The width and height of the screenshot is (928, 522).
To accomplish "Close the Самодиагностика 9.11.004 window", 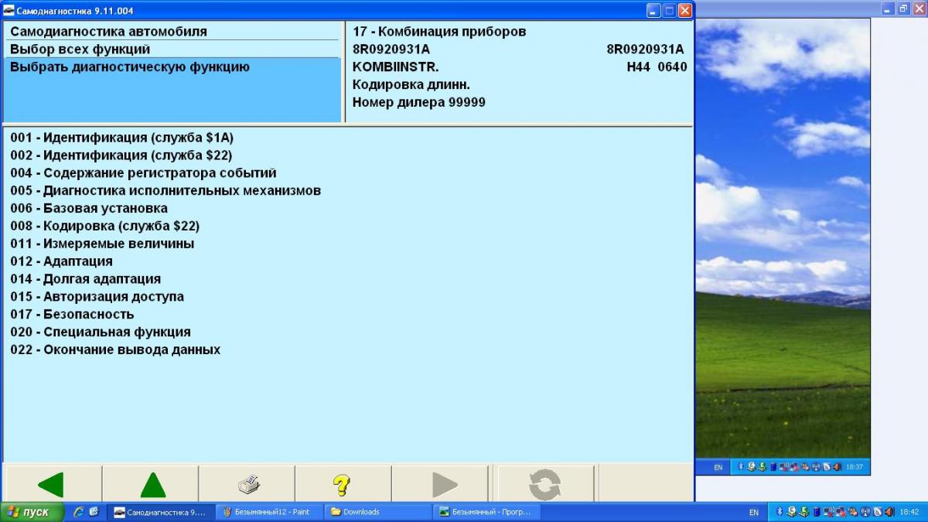I will click(x=684, y=10).
